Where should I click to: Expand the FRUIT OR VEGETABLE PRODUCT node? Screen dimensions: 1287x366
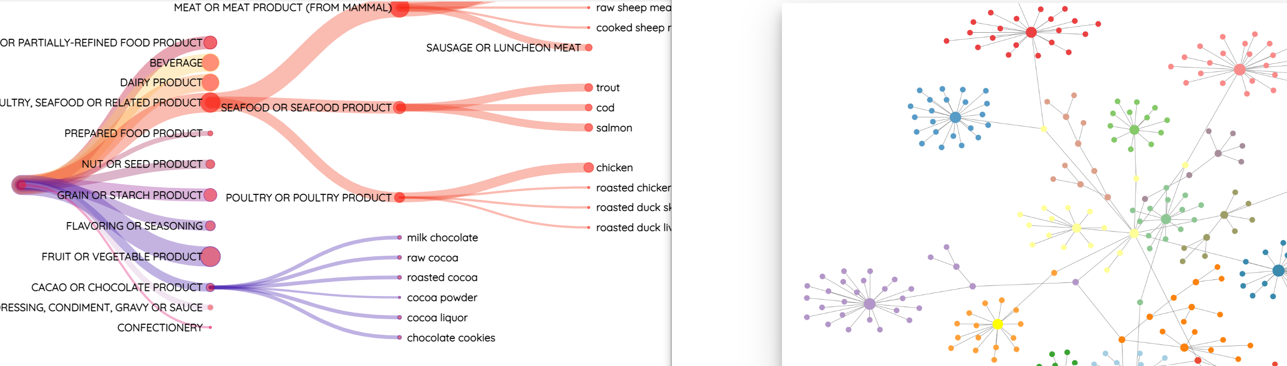(x=210, y=257)
